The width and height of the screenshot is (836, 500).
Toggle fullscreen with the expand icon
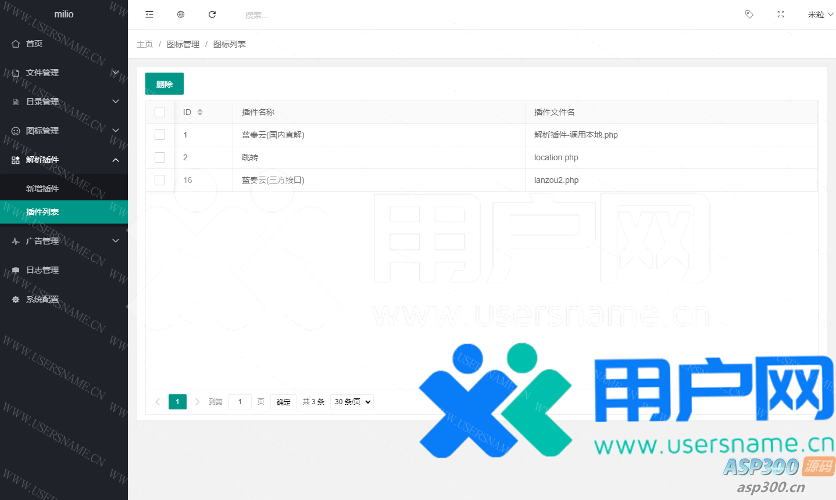(x=781, y=15)
